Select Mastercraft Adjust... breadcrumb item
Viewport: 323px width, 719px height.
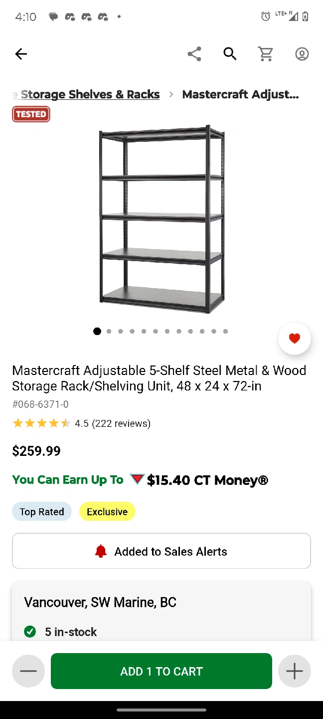coord(241,94)
